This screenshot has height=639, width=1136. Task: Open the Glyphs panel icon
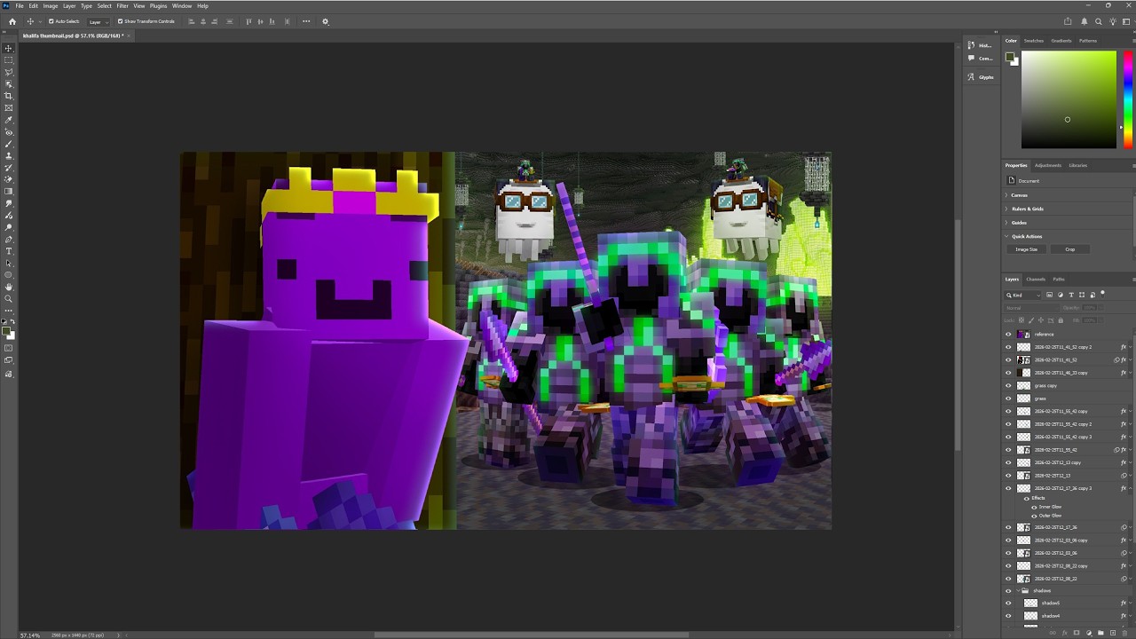point(971,77)
